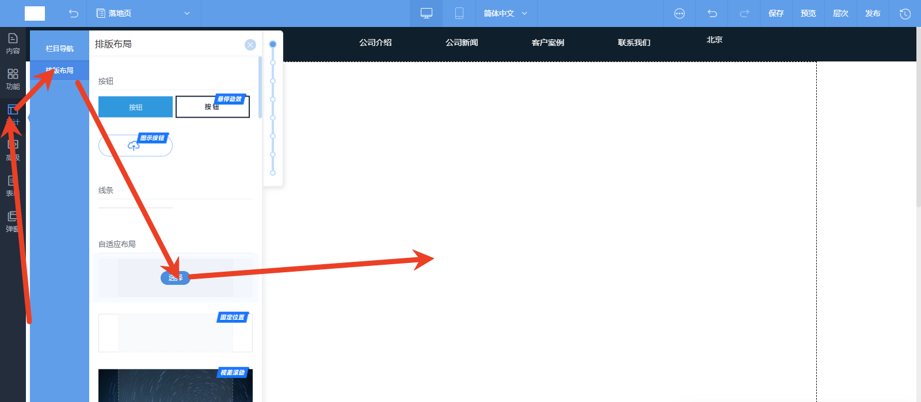921x402 pixels.
Task: Open the 内容 section in left sidebar
Action: tap(13, 44)
